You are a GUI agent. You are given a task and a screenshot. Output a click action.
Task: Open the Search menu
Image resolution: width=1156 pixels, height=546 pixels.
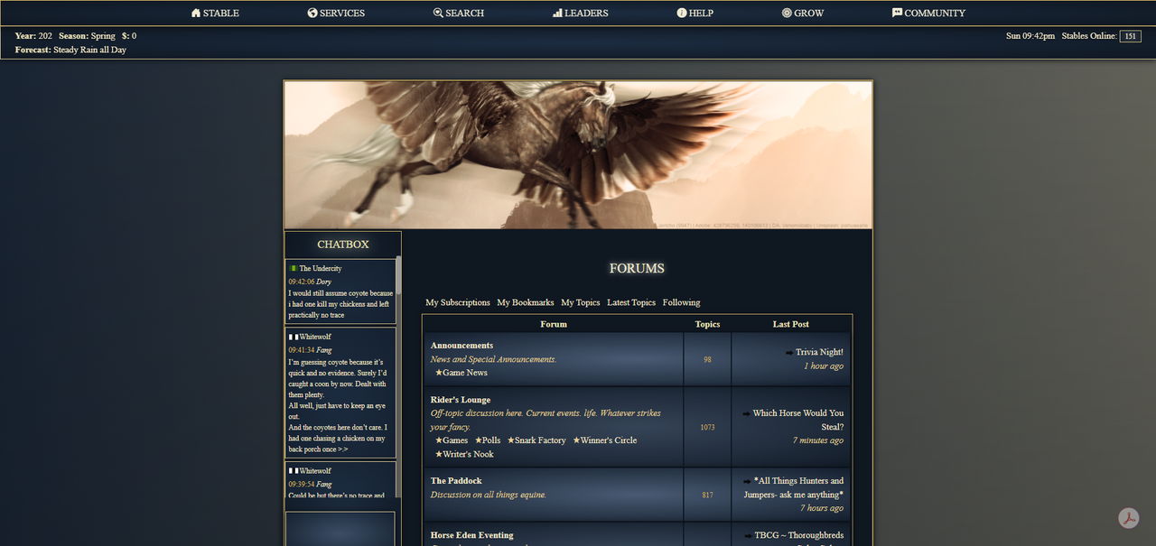point(459,14)
